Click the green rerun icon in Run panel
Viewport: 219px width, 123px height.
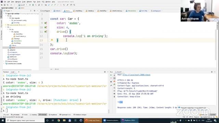click(x=111, y=75)
